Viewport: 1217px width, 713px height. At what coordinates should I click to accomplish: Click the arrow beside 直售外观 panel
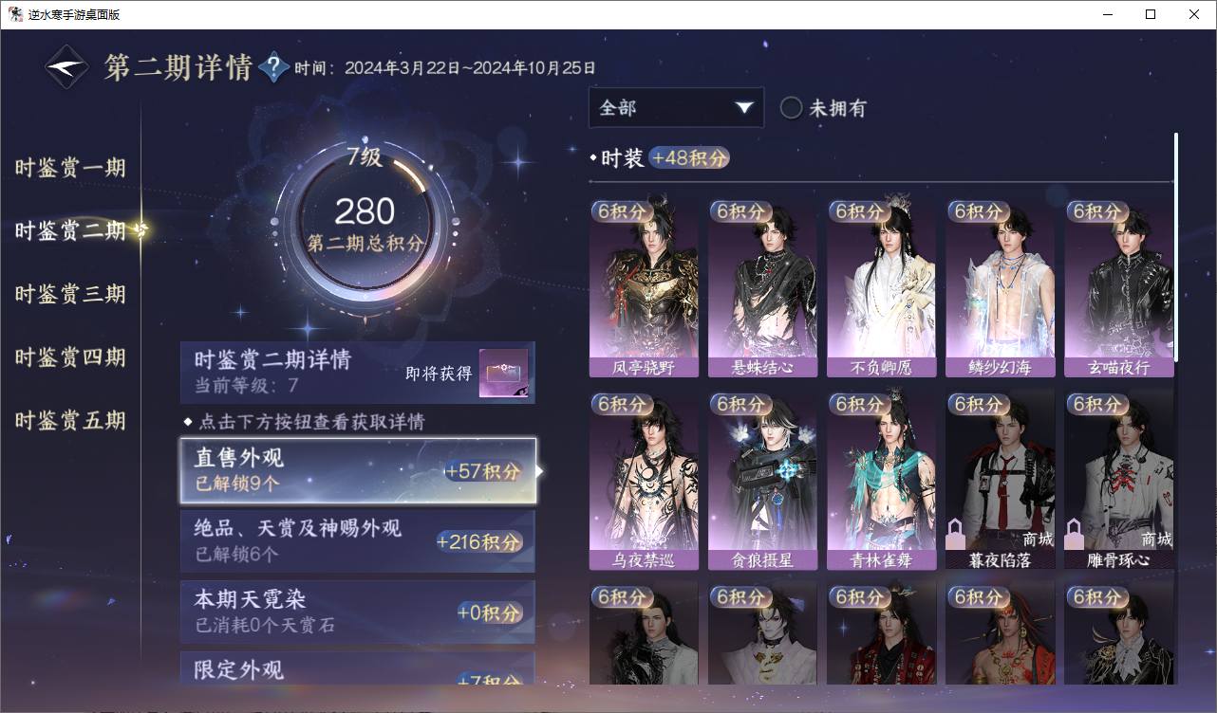click(540, 470)
